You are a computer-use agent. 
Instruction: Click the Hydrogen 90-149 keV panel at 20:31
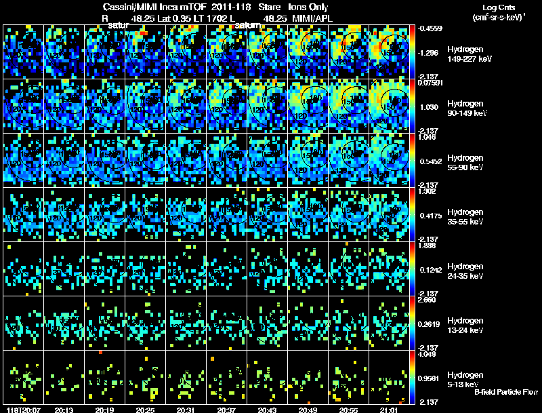click(x=186, y=106)
